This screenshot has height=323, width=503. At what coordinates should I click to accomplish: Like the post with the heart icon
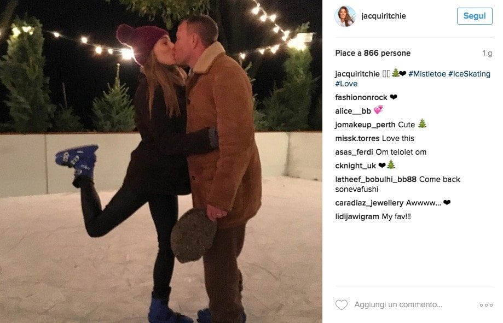coord(342,304)
